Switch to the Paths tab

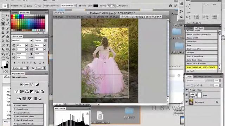(208, 77)
